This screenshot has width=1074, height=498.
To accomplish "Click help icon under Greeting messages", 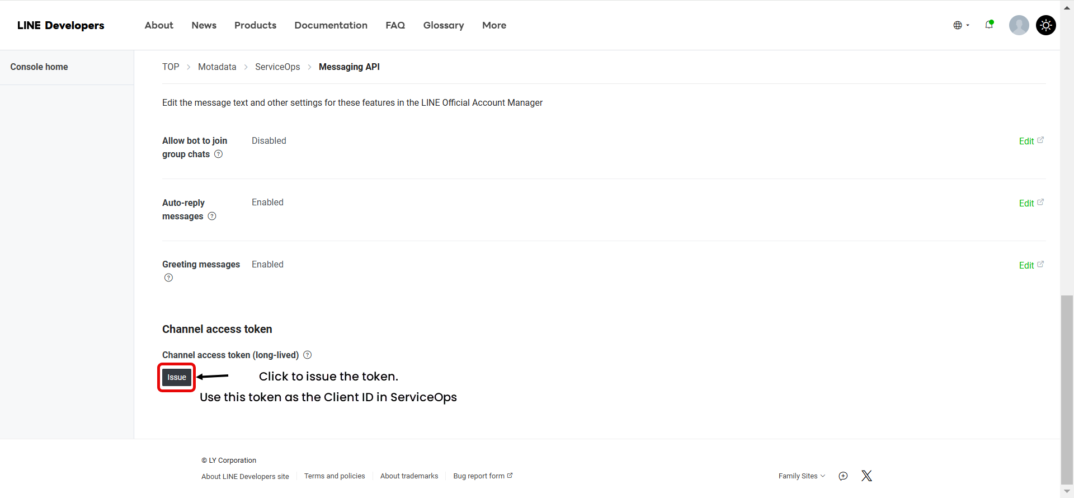I will tap(168, 278).
